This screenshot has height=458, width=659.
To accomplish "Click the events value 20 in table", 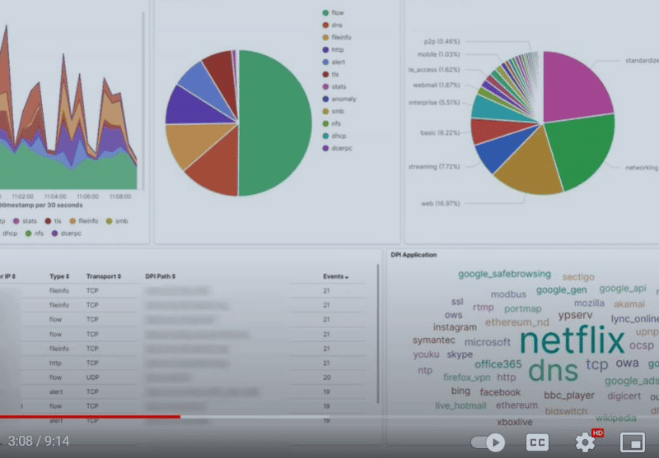I will coord(326,377).
